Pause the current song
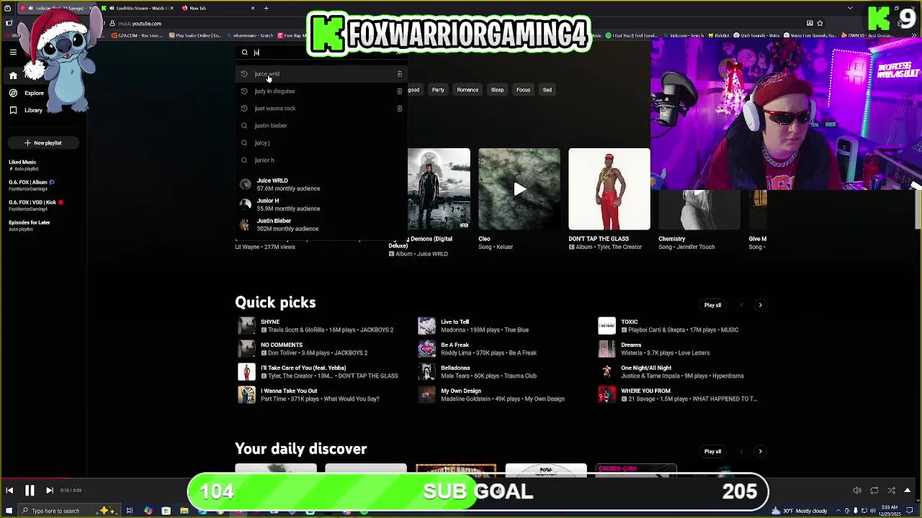Screen dimensions: 922x518 pyautogui.click(x=30, y=491)
